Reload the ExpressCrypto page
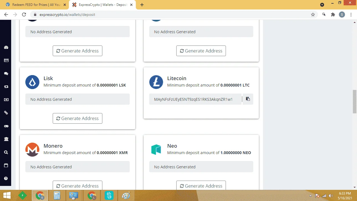The width and height of the screenshot is (357, 201). 24,15
